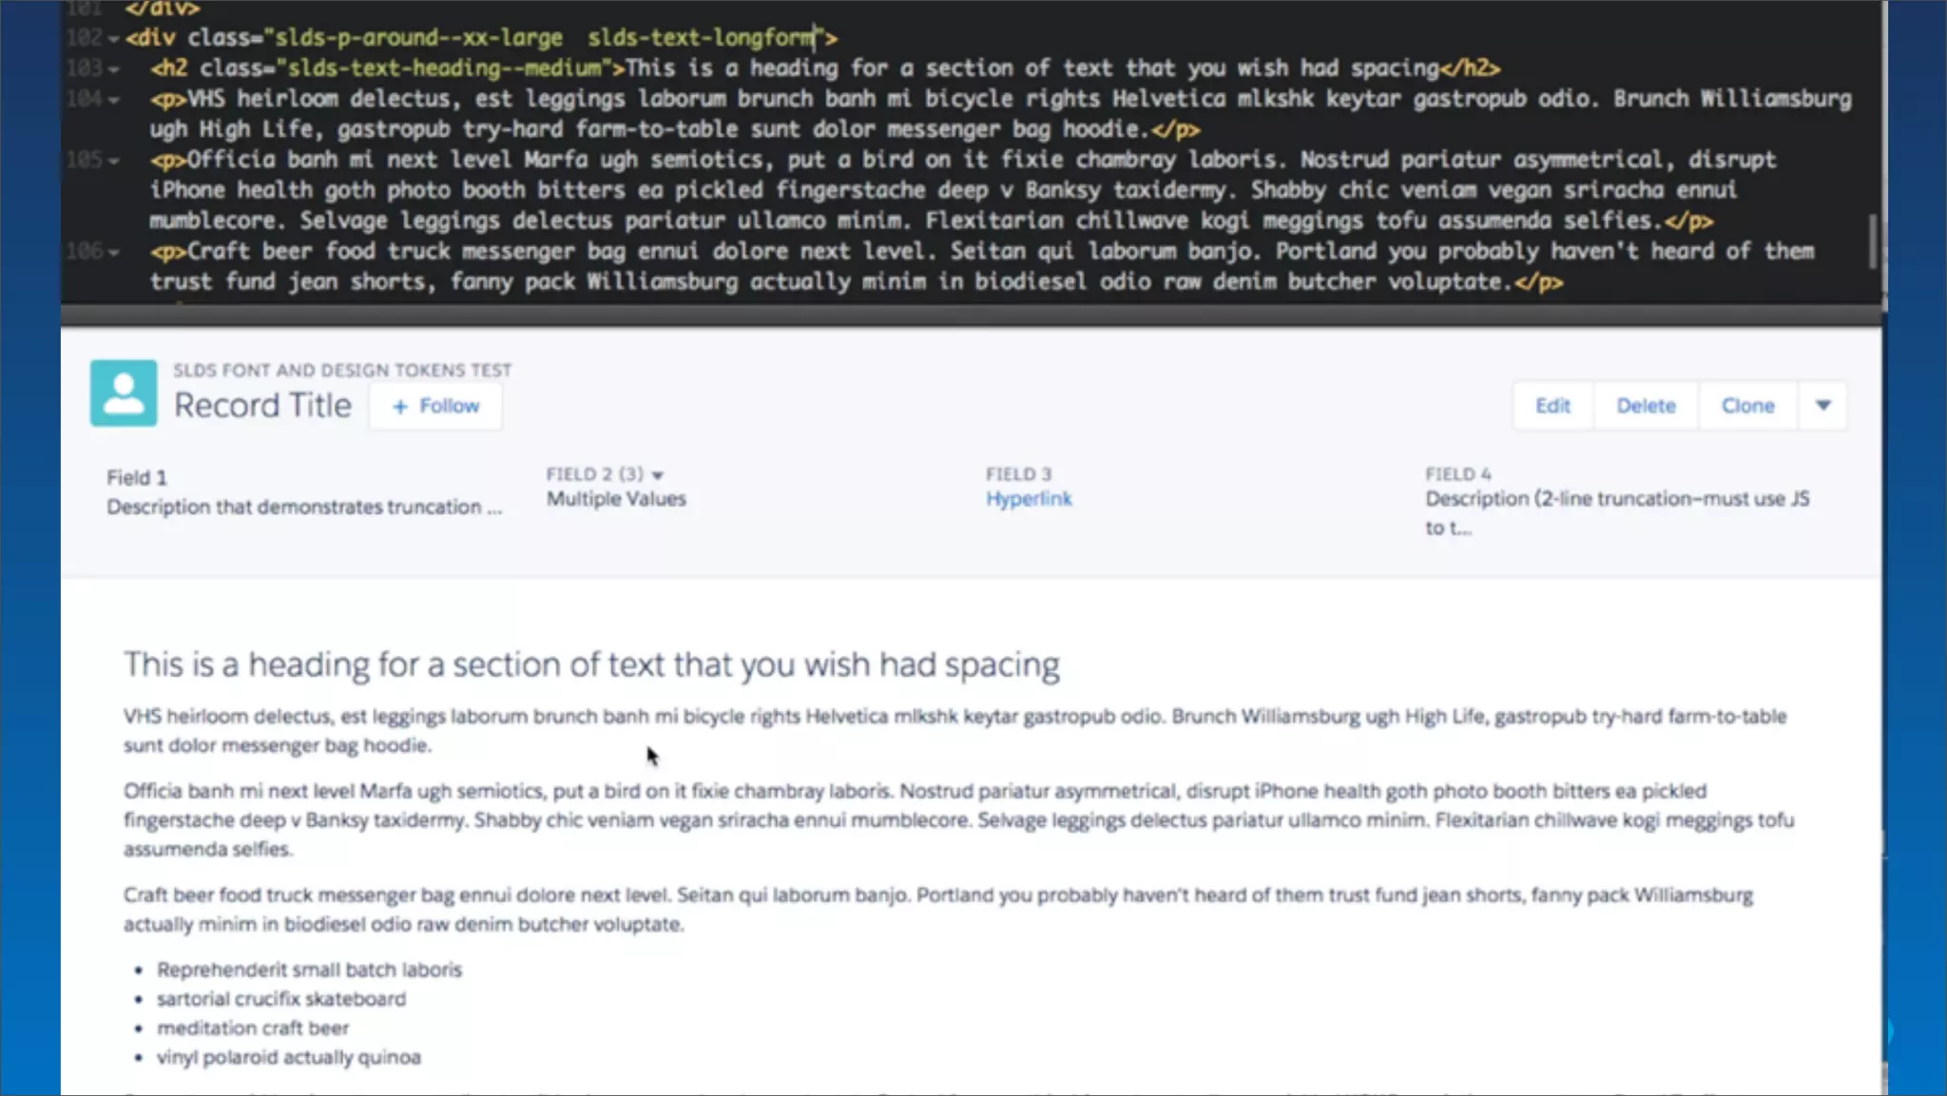Follow the Record Title record
Viewport: 1947px width, 1096px height.
click(435, 407)
